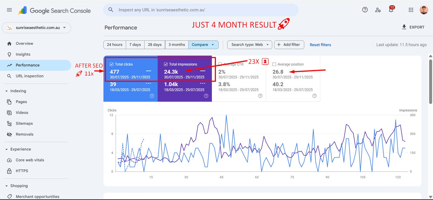Click the Core web vitals gauge icon

tap(9, 160)
